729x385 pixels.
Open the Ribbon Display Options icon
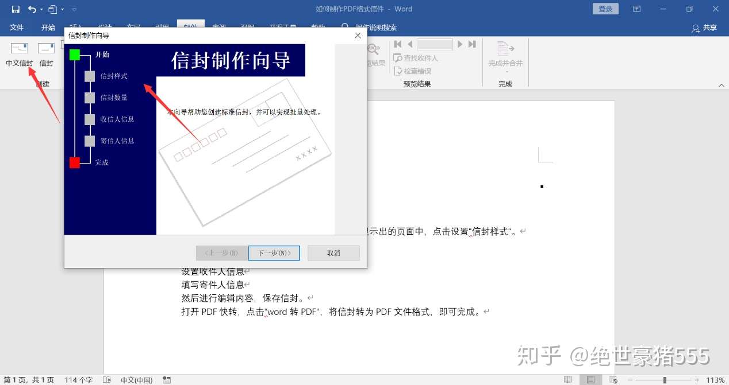pos(636,9)
